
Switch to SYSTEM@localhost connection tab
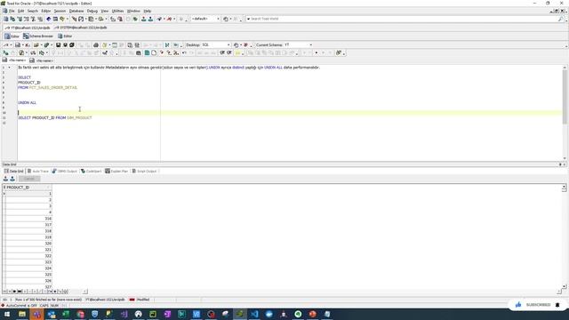(81, 28)
